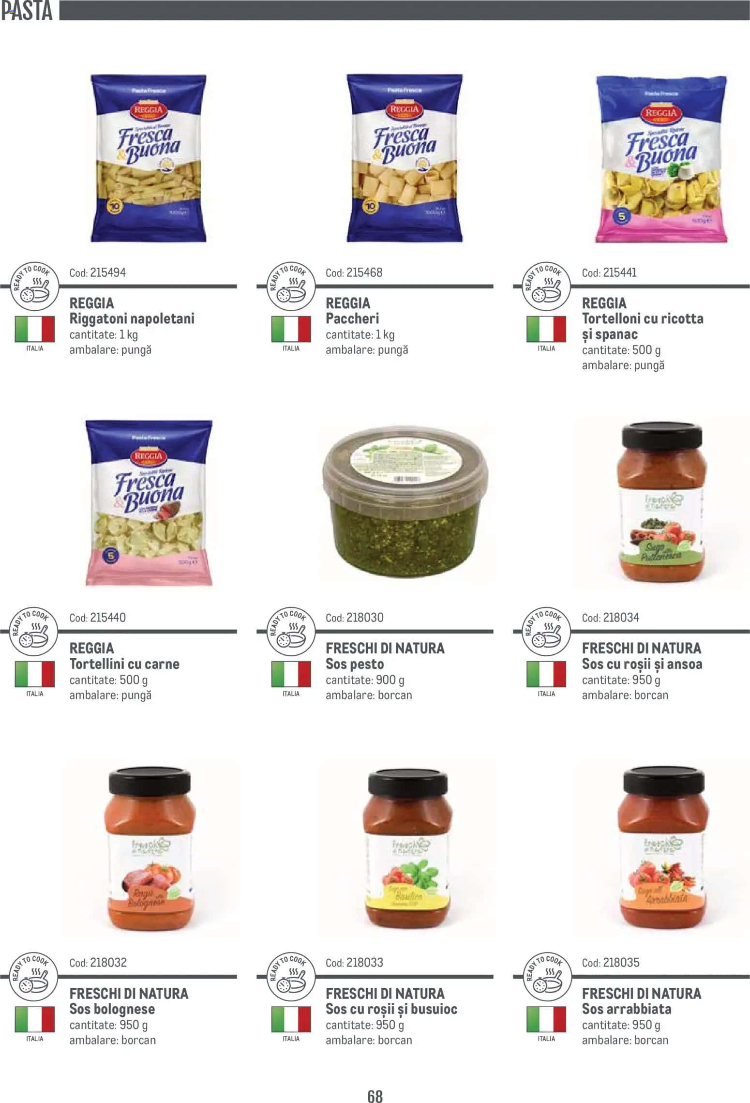
Task: Click Ready to Cook icon beside Sos arrabbiata
Action: [547, 977]
